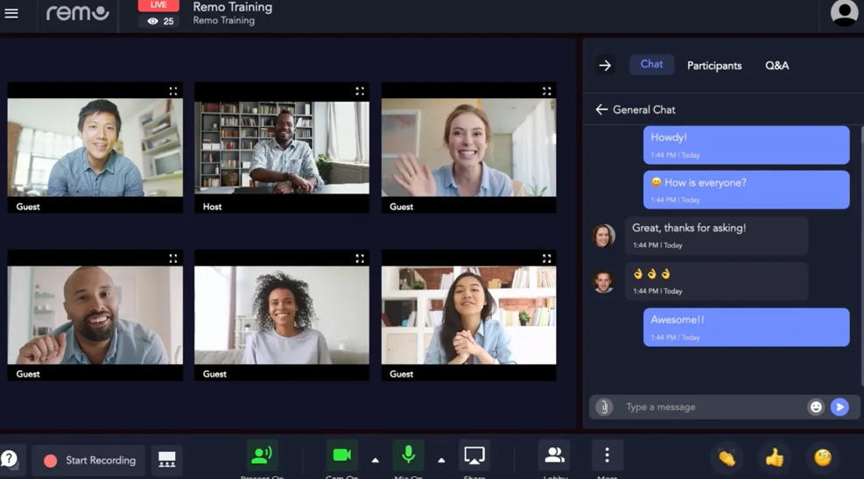Attach a file to message
Viewport: 864px width, 479px height.
[x=604, y=407]
